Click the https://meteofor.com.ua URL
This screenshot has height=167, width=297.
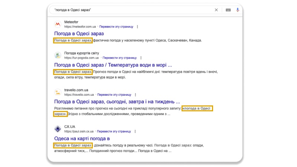(x=80, y=27)
